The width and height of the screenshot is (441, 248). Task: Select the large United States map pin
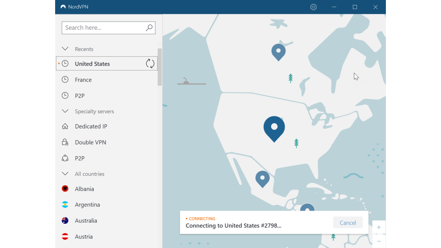274,129
